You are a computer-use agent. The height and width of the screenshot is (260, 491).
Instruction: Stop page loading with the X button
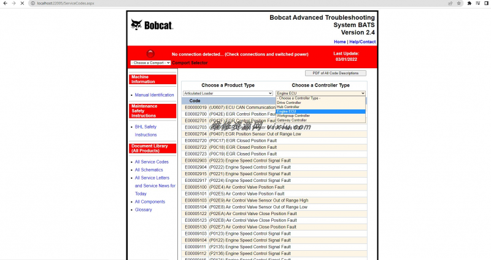23,3
